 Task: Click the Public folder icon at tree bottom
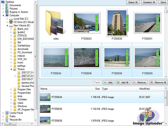coord(7,116)
